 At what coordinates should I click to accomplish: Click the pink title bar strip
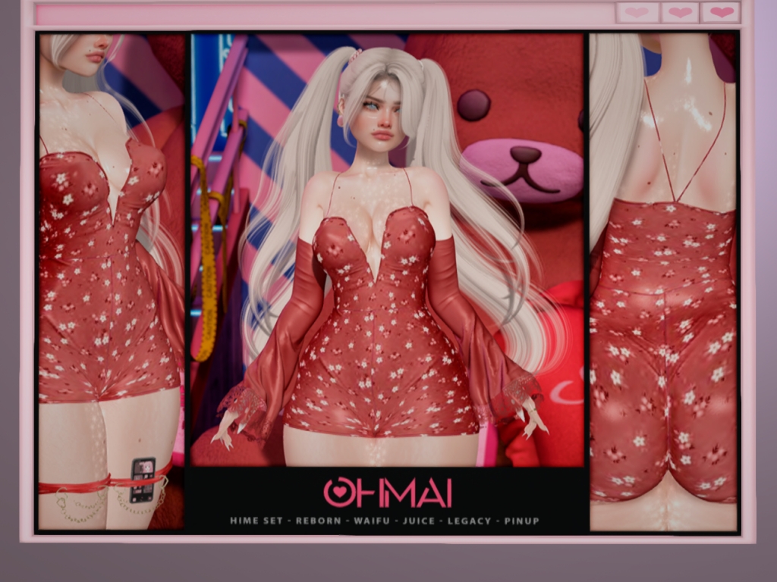[x=325, y=14]
